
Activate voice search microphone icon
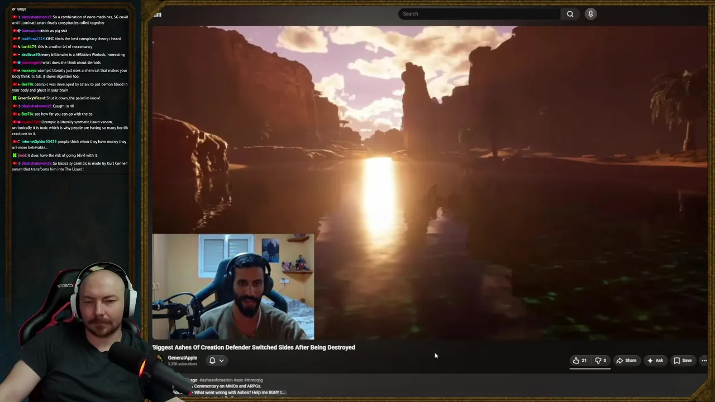[x=590, y=14]
